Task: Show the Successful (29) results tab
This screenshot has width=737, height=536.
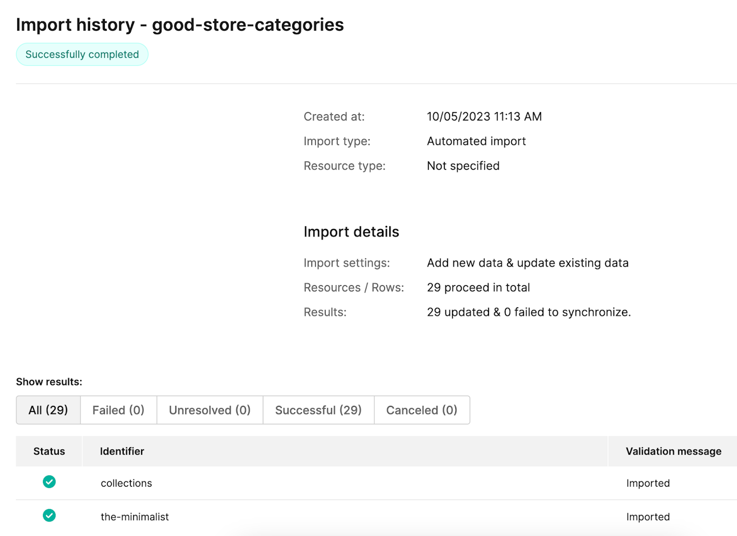Action: click(319, 410)
